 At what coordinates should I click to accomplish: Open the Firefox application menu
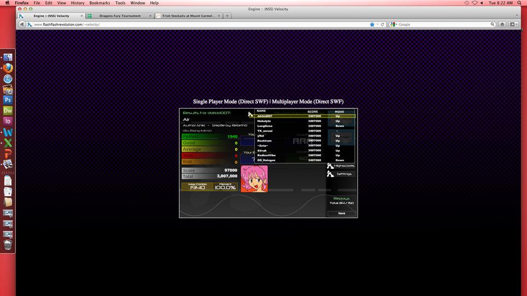tap(21, 3)
